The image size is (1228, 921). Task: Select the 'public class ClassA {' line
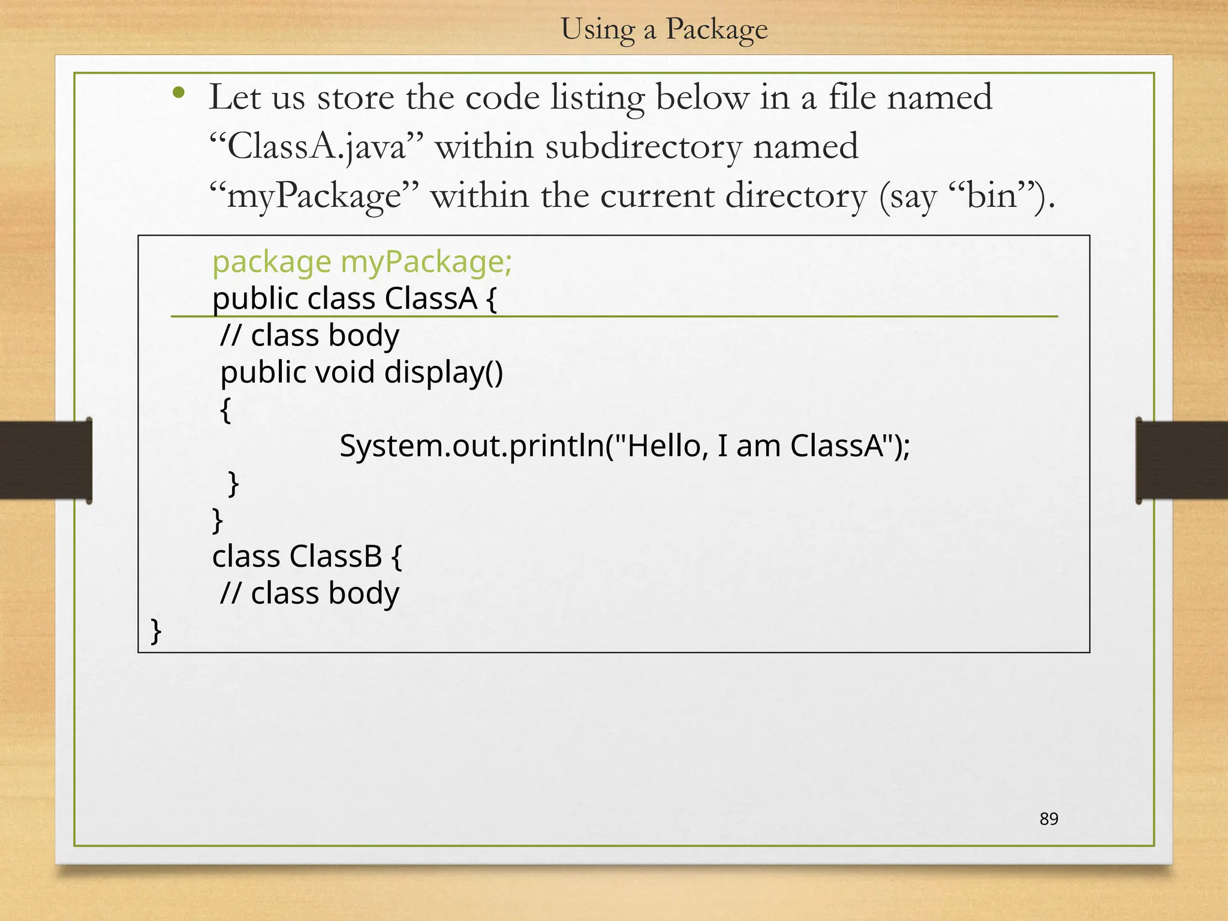pos(354,299)
